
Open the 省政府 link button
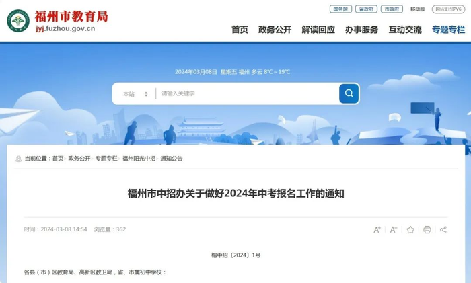[366, 9]
